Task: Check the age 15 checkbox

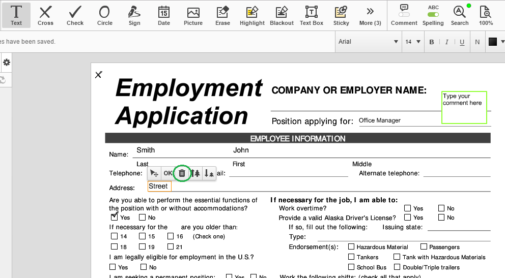Action: 143,236
